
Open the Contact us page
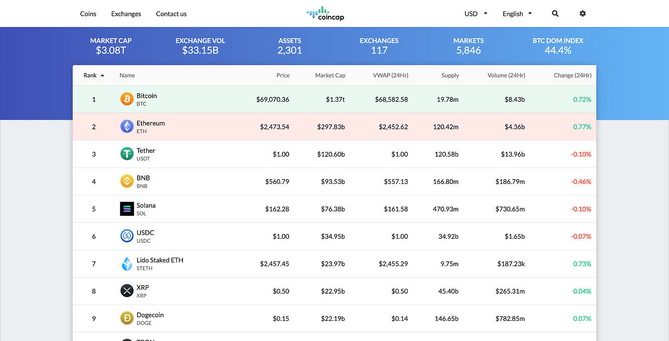tap(171, 14)
